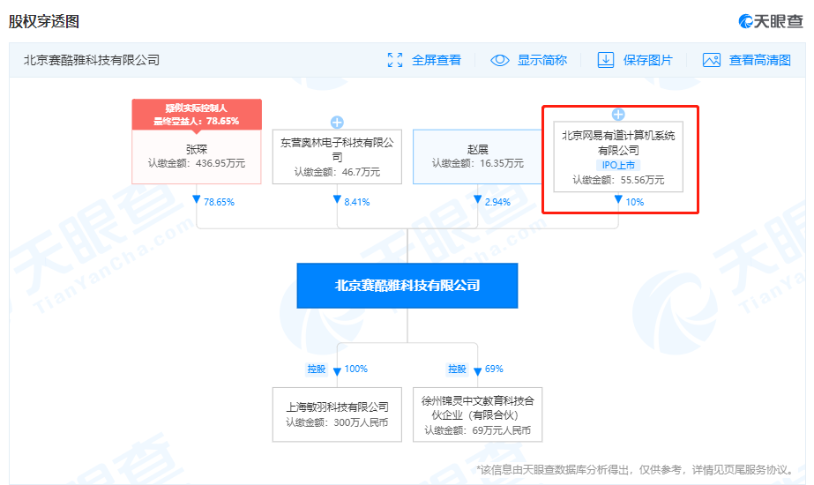
Task: Click 认缴金额 46.7万元 text
Action: point(337,172)
